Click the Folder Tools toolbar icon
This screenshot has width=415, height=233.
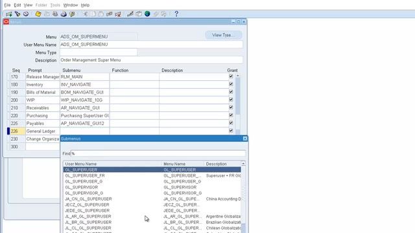click(164, 14)
